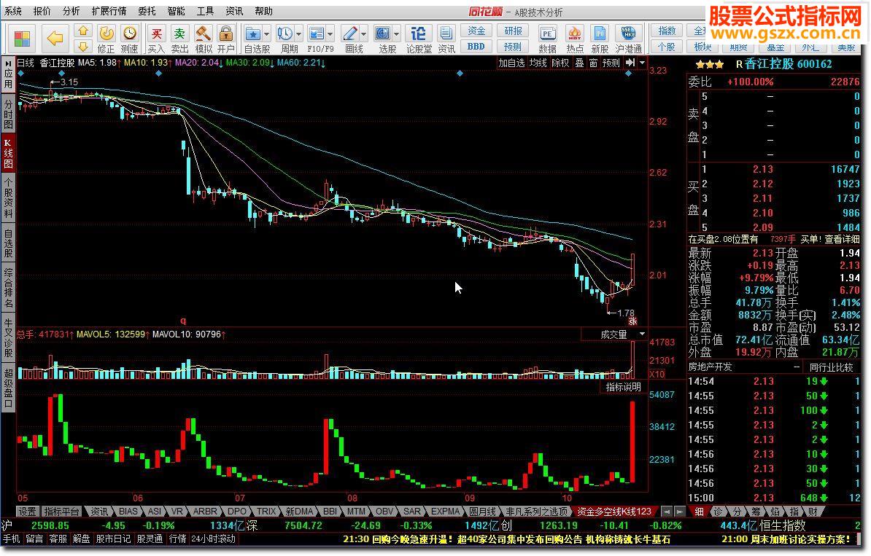
Task: Toggle the 均线 moving average display
Action: coord(538,63)
